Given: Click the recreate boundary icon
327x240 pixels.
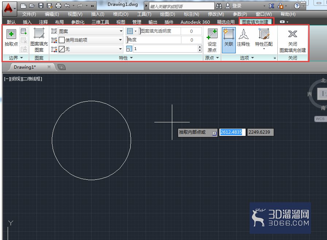Looking at the screenshot, I should click(24, 49).
